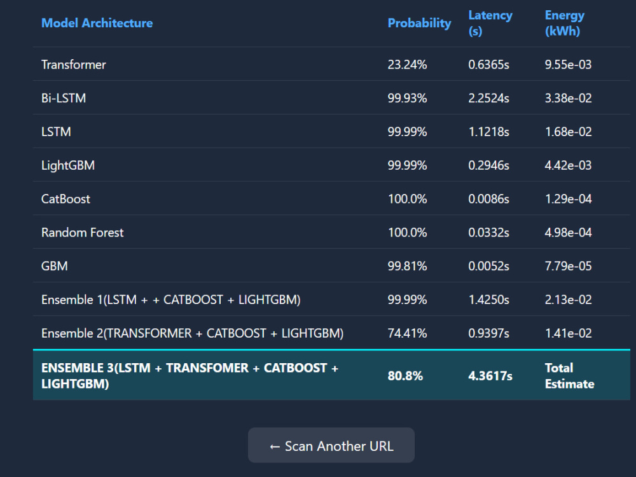Click Transformer energy 9.55e-03
636x477 pixels.
[568, 64]
